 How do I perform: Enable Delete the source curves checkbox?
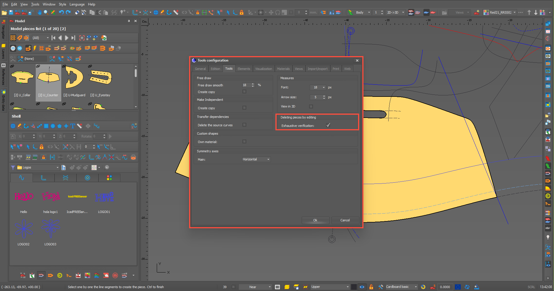click(244, 125)
